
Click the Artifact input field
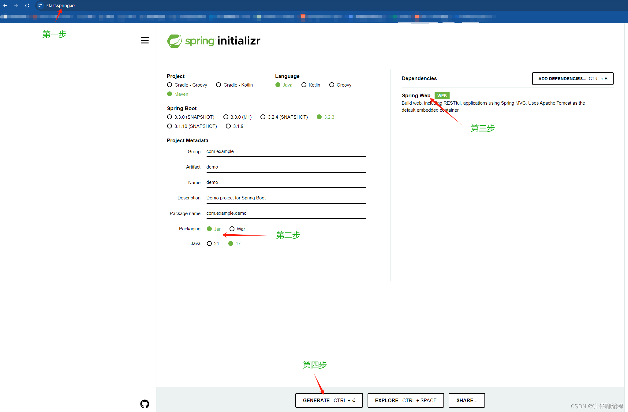(x=286, y=167)
